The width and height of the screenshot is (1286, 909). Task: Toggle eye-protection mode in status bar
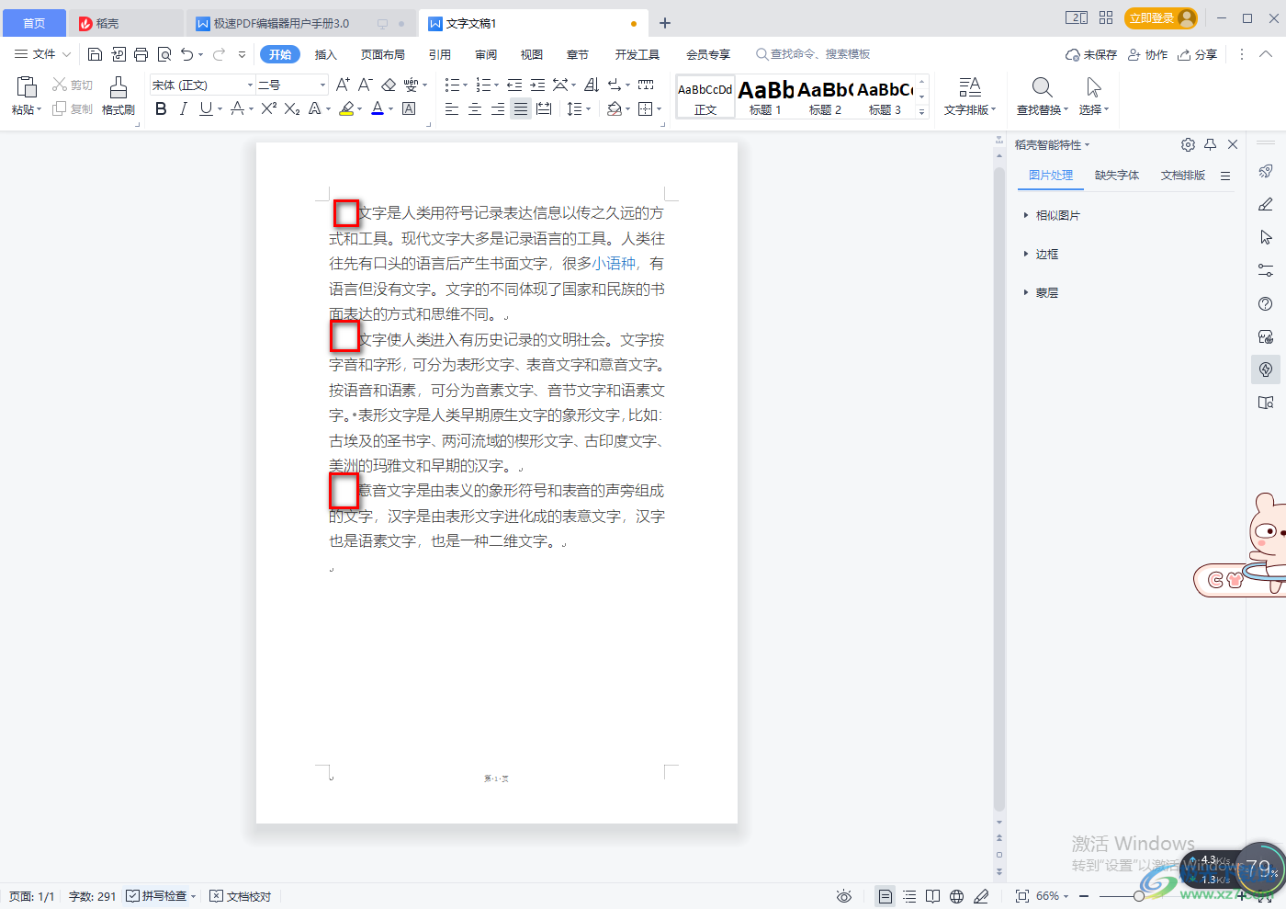[x=844, y=896]
